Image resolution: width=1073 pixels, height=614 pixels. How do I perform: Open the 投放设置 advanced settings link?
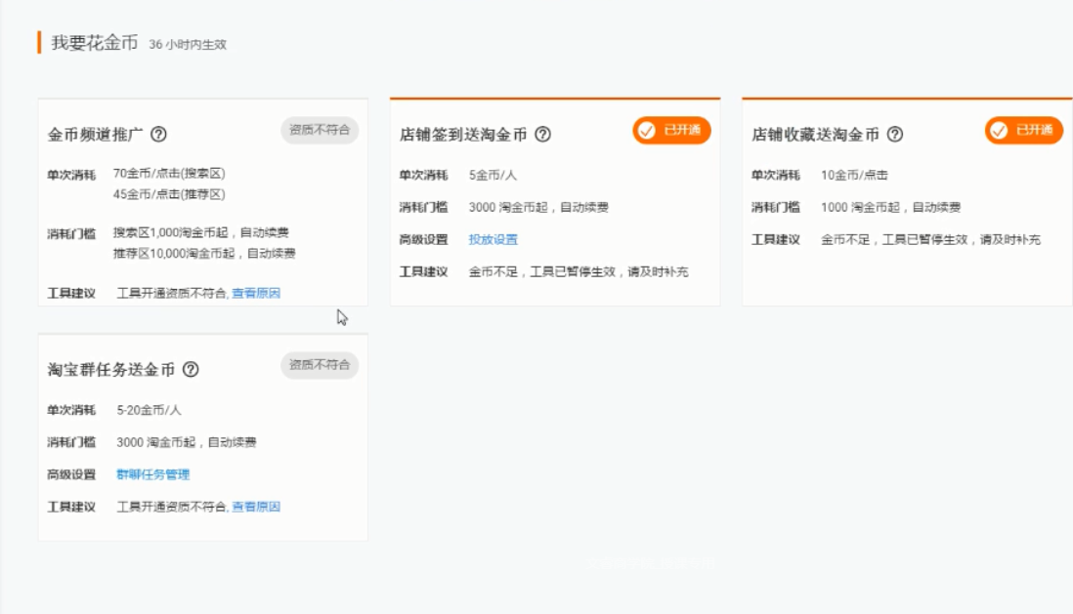(x=494, y=239)
